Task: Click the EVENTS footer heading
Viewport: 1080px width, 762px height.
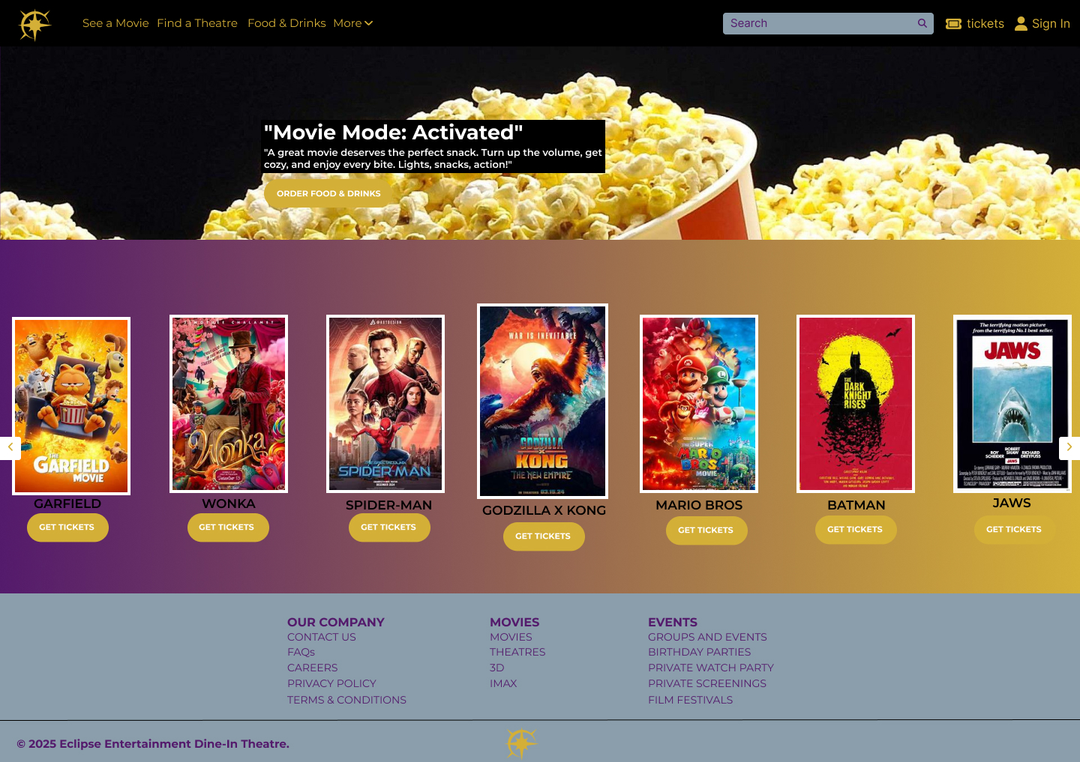Action: [x=673, y=622]
